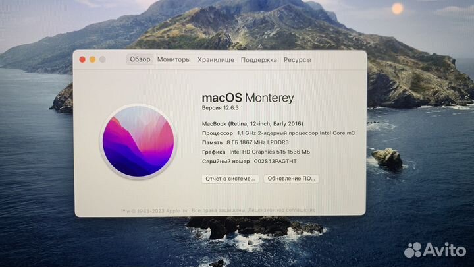Click the macOS Monterey title
Screen dimensions: 474x267
click(248, 98)
